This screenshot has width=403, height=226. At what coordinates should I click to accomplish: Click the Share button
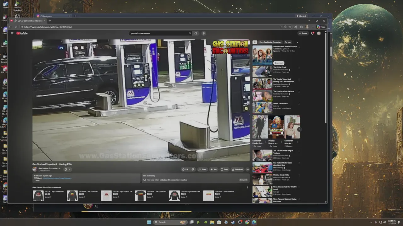click(x=202, y=169)
